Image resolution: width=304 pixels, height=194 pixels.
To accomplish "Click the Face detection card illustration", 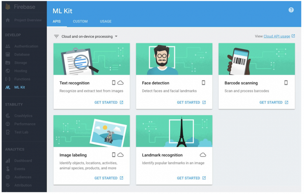I will (x=174, y=59).
